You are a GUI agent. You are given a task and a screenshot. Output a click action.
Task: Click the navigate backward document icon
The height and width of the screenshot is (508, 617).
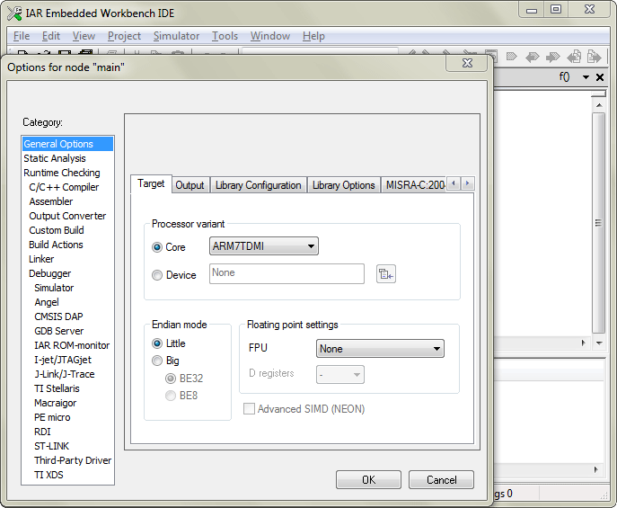(574, 57)
